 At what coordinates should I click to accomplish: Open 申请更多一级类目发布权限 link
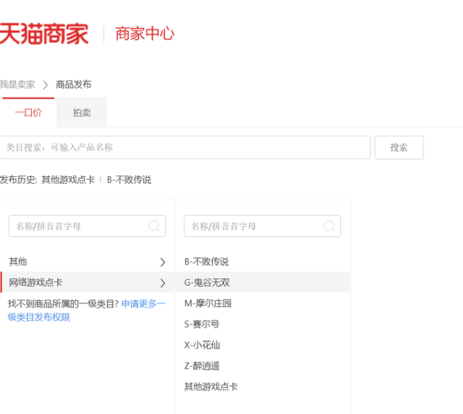pyautogui.click(x=87, y=310)
